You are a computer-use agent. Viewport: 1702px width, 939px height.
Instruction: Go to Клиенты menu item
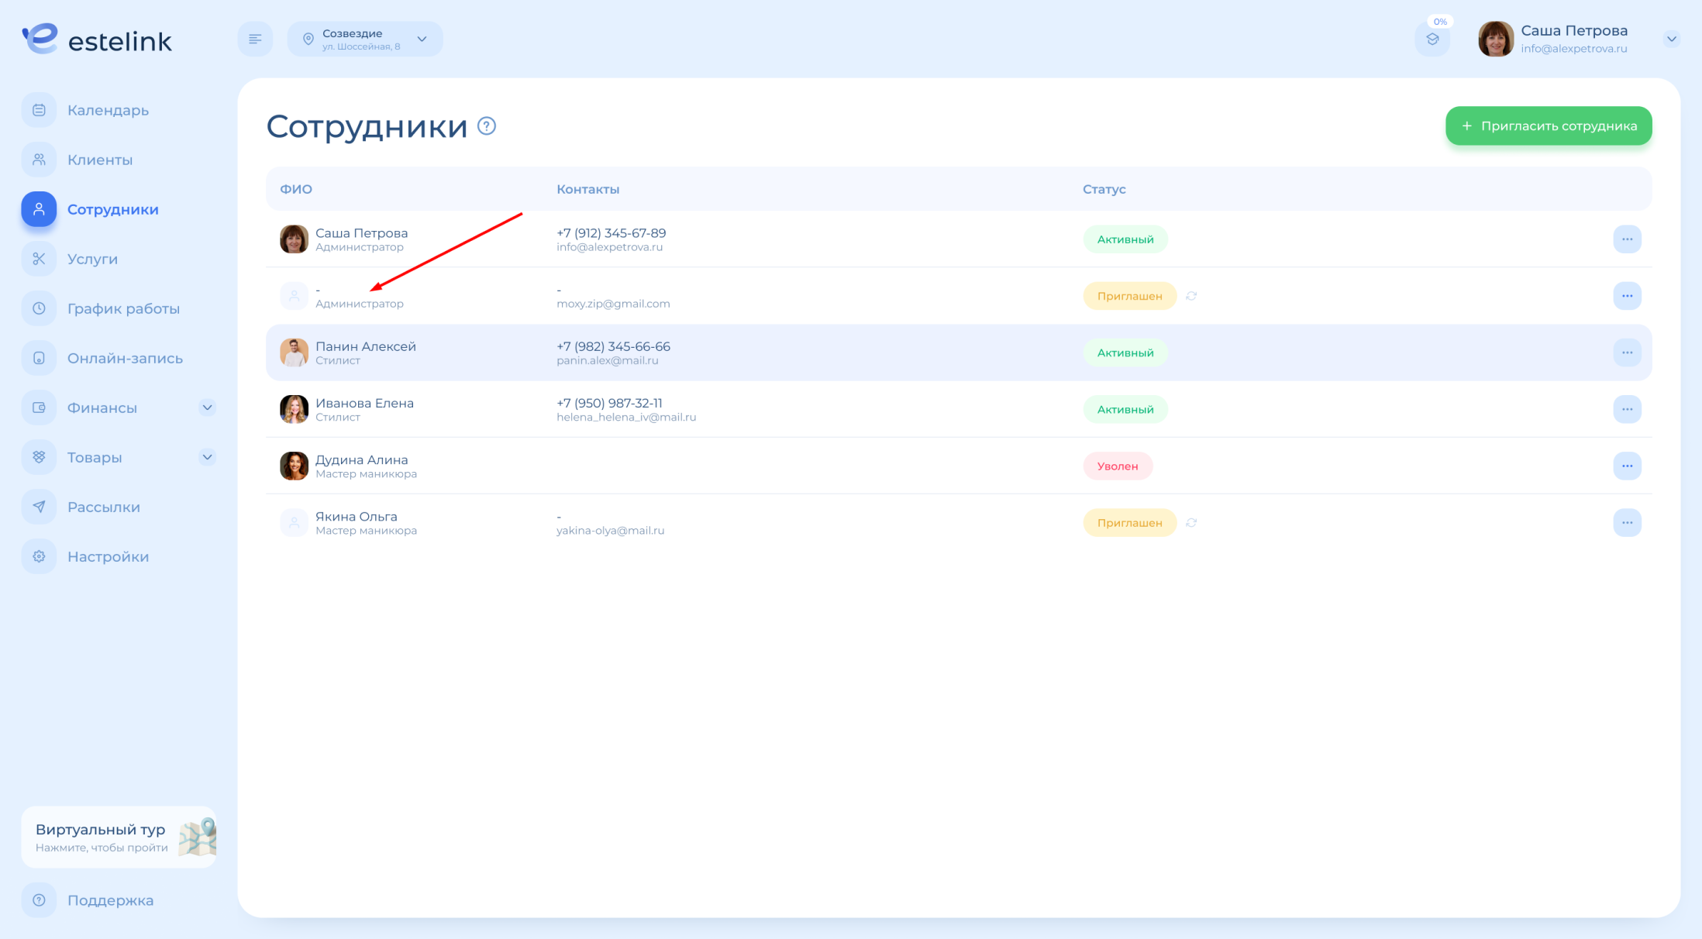click(x=100, y=160)
